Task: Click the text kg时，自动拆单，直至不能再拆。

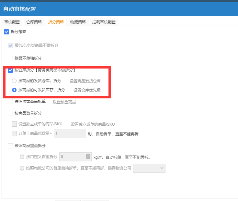Action: [x=122, y=157]
